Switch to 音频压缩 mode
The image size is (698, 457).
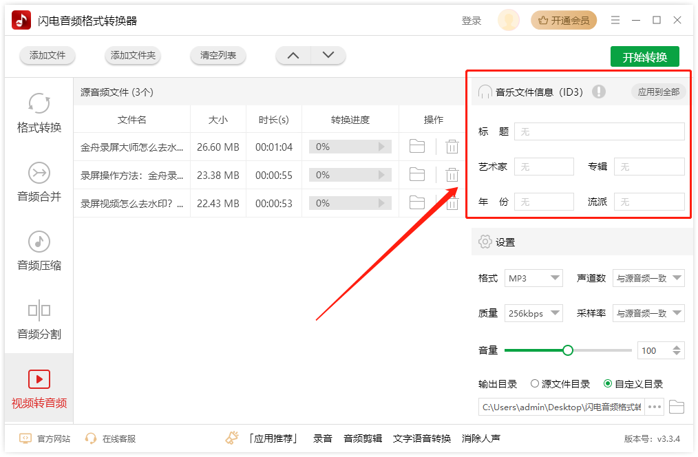tap(39, 251)
